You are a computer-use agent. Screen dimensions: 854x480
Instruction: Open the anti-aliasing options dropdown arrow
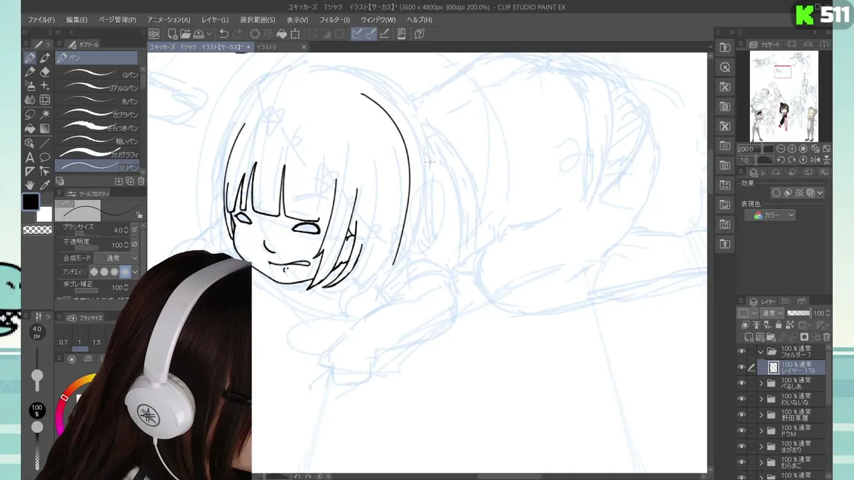(135, 271)
